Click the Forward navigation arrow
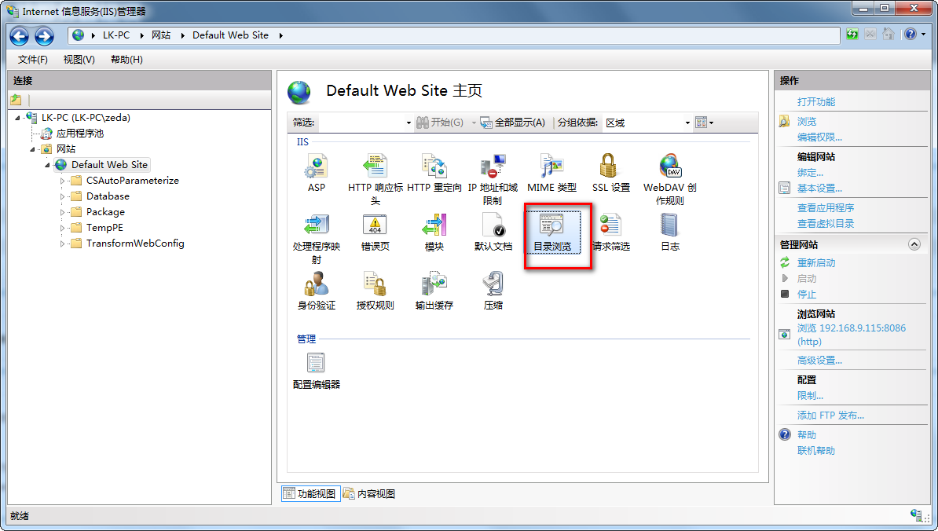Image resolution: width=938 pixels, height=531 pixels. [x=44, y=36]
